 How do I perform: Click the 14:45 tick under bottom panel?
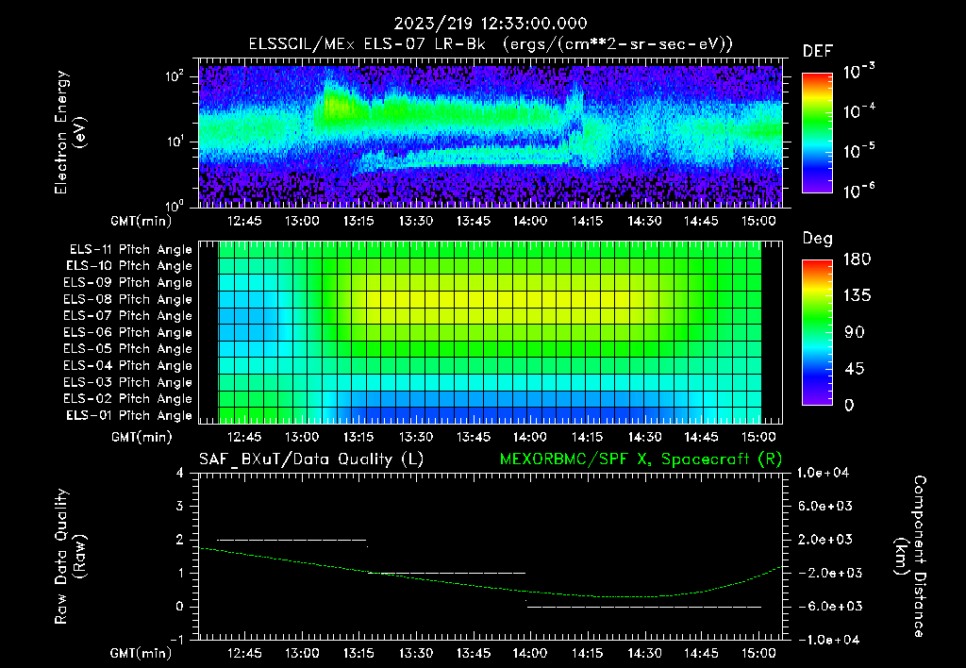(701, 654)
